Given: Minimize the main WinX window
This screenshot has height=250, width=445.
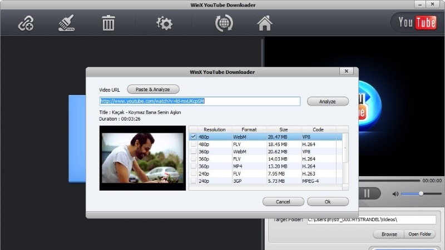Looking at the screenshot, I should 420,4.
